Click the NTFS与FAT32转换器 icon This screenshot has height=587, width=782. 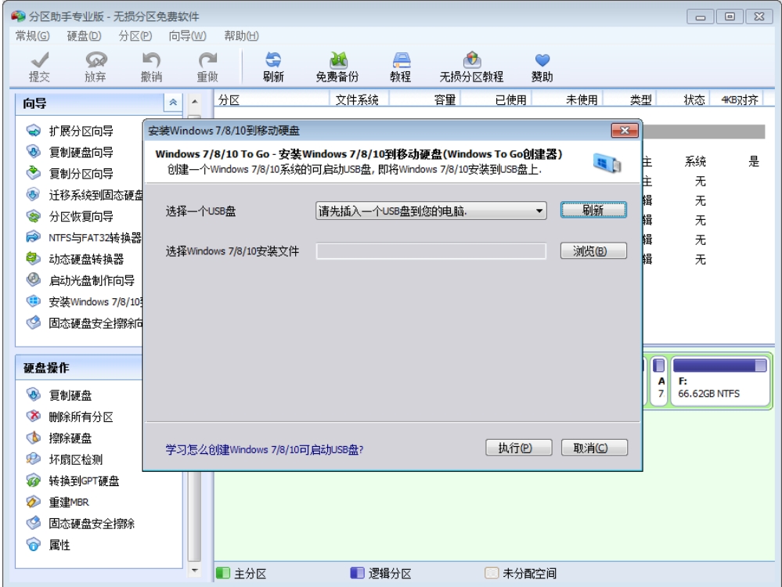[x=34, y=237]
